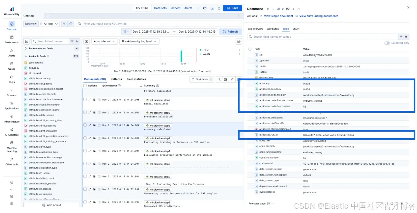Toggle the field sidebar visibility icon

pyautogui.click(x=26, y=41)
